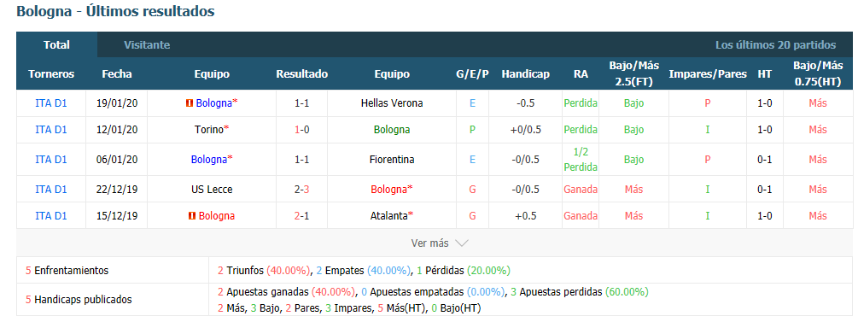Click the 2-3 result of Lecce match
858x322 pixels.
coord(302,190)
